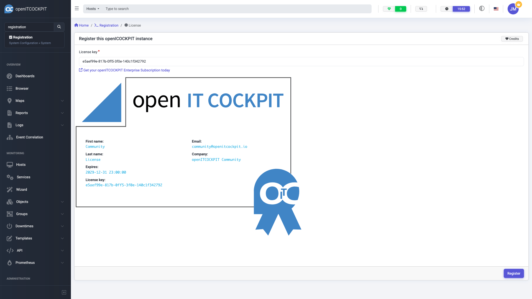Open the US flag language selector
532x299 pixels.
tap(496, 9)
